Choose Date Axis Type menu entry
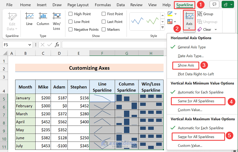238x152 pixels. coord(191,56)
